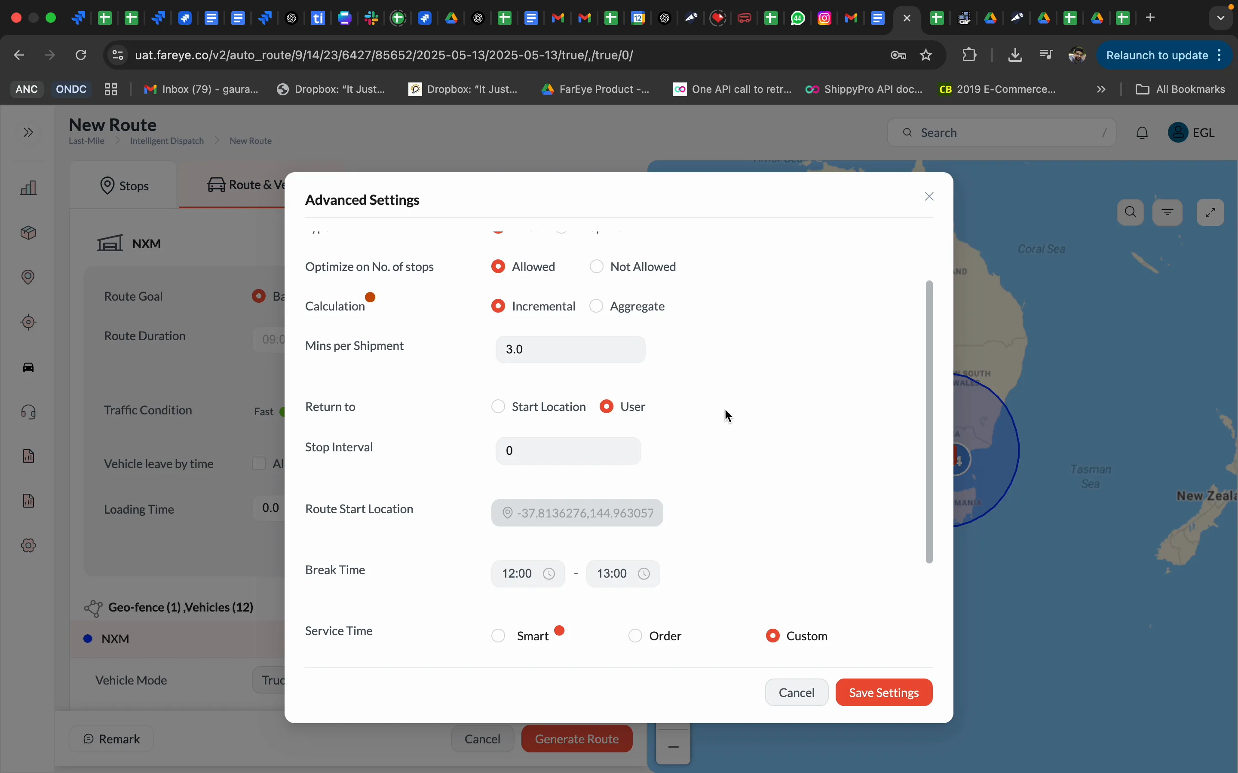Open the location pin sidebar icon
1238x773 pixels.
pos(28,277)
